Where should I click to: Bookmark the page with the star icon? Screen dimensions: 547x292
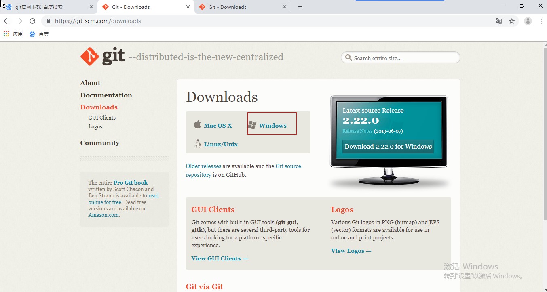pos(512,21)
